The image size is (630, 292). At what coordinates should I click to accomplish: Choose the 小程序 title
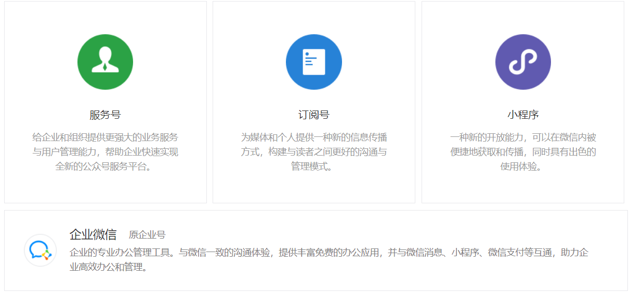point(522,115)
